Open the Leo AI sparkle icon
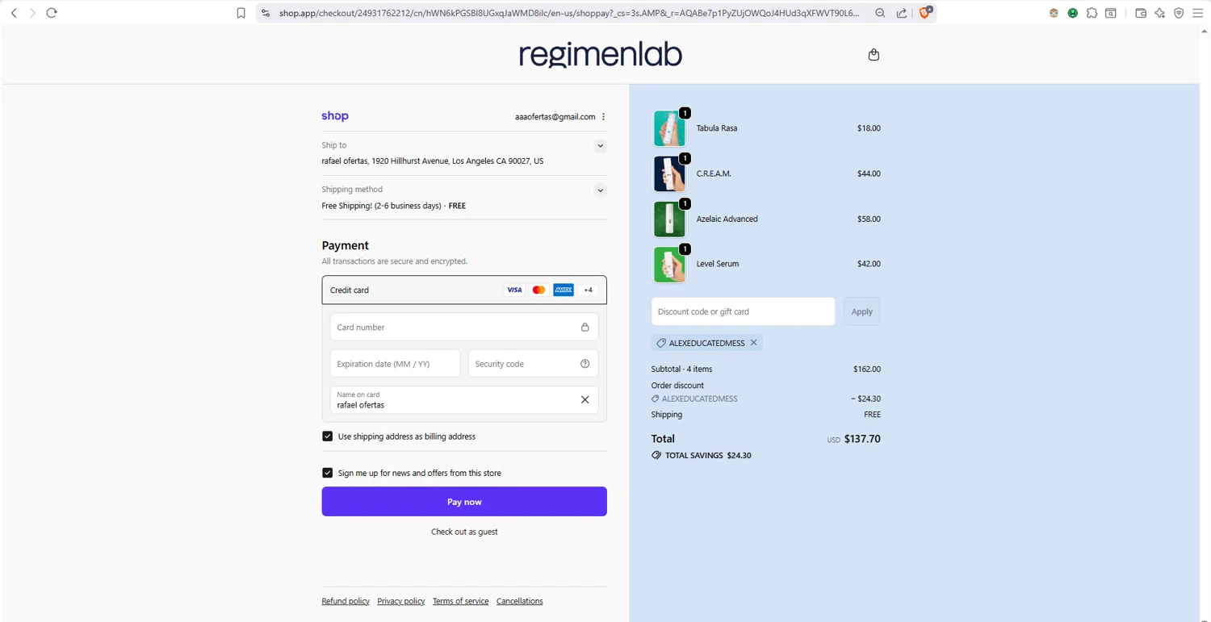This screenshot has width=1211, height=622. coord(1160,13)
